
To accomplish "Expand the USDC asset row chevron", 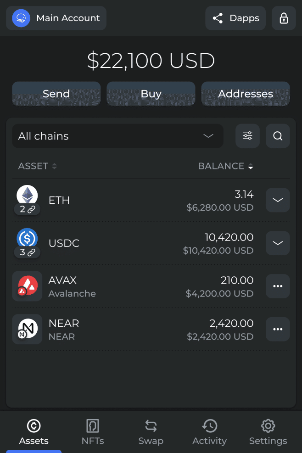I will pos(278,243).
